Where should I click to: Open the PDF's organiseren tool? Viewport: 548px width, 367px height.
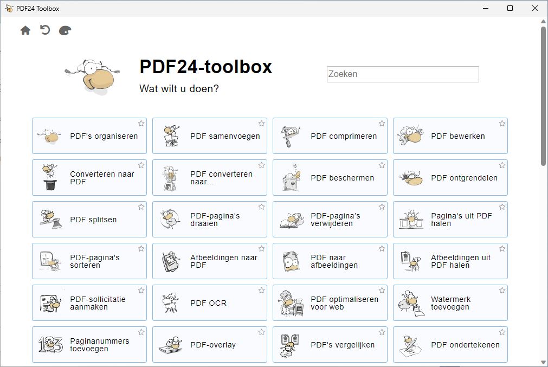point(89,136)
